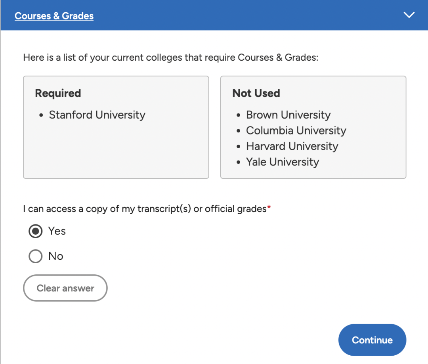
Task: Click the transcript access question label
Action: click(145, 209)
